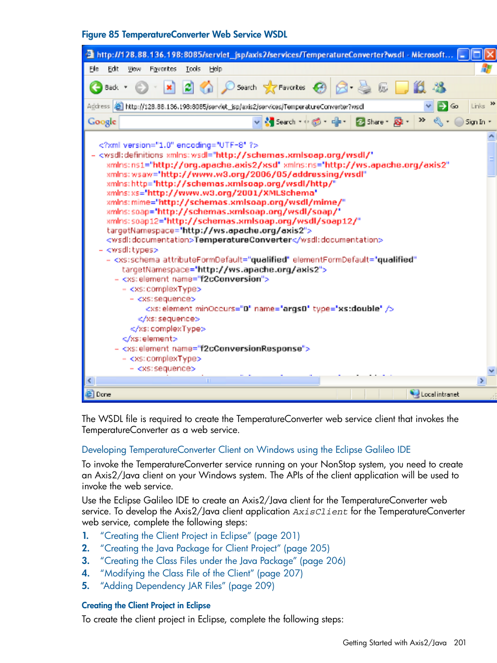Click the vertical scrollbar down arrow
This screenshot has width=497, height=663.
click(491, 370)
